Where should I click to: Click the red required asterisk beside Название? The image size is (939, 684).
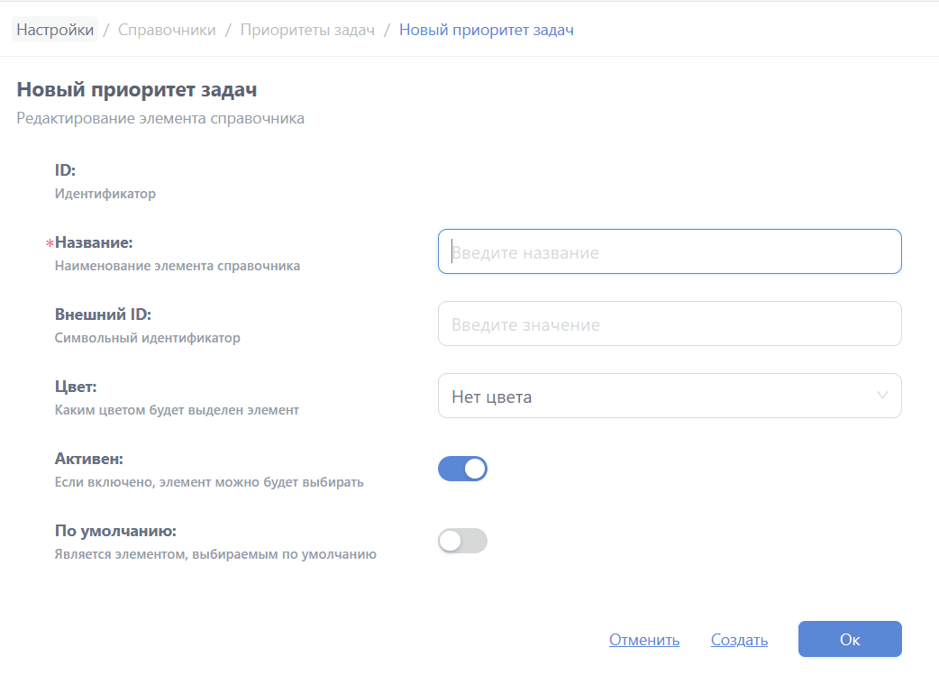(50, 243)
